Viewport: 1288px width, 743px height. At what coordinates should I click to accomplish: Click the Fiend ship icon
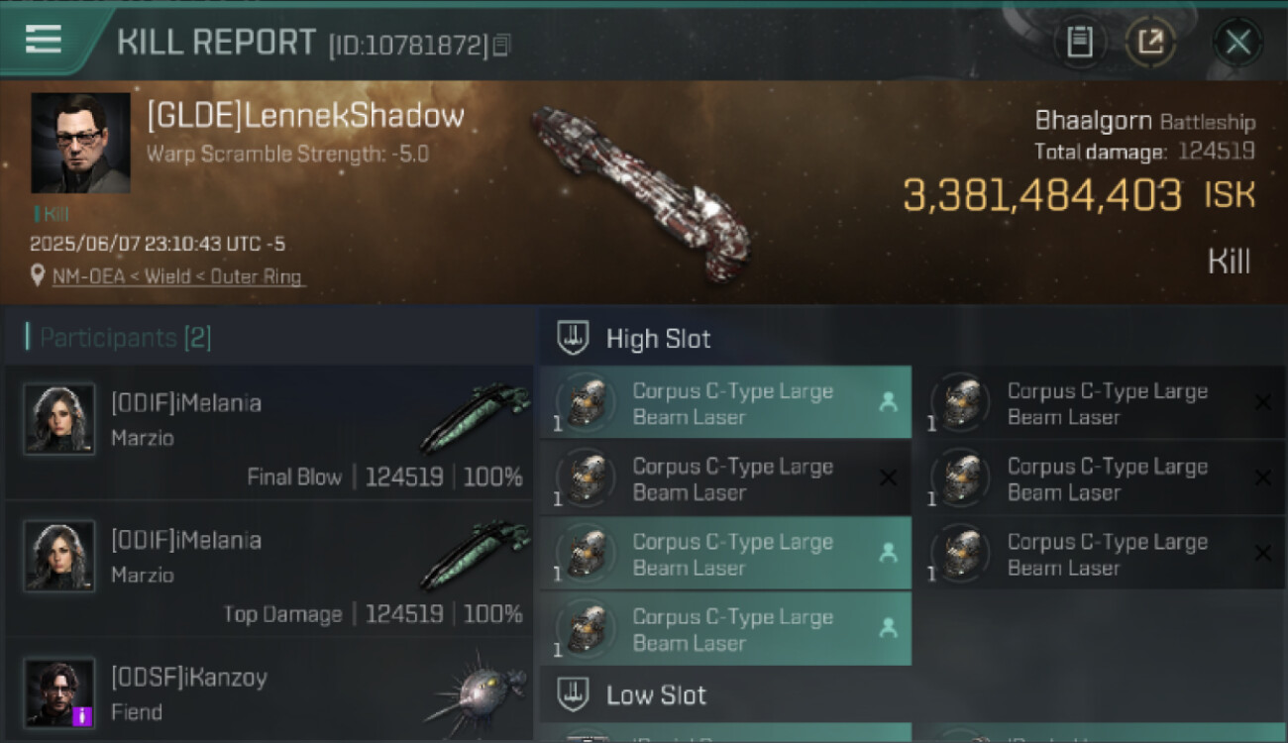point(474,693)
